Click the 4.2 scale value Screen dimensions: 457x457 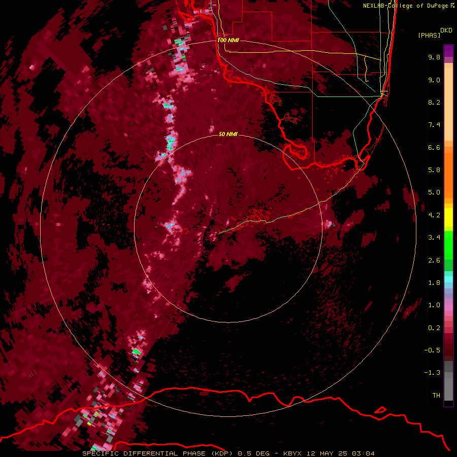(434, 215)
